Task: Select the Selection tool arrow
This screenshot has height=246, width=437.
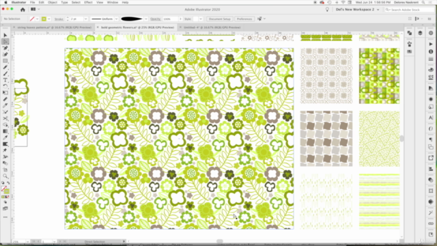Action: click(x=5, y=35)
